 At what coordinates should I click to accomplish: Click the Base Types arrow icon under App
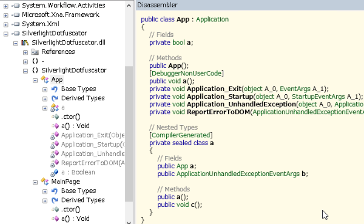(55, 89)
